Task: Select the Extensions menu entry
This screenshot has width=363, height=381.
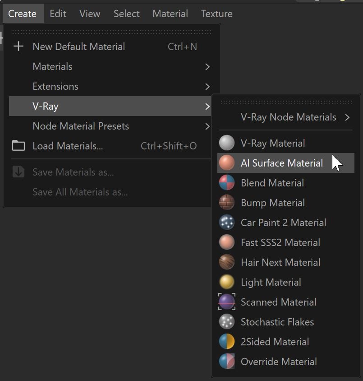Action: point(110,87)
